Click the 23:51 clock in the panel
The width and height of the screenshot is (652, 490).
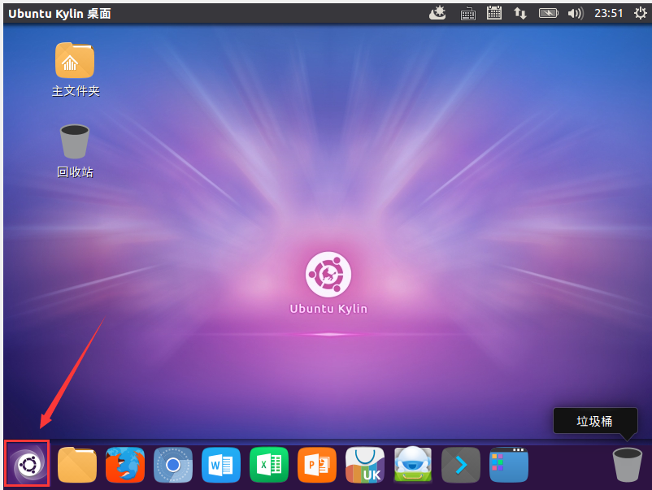(x=608, y=13)
